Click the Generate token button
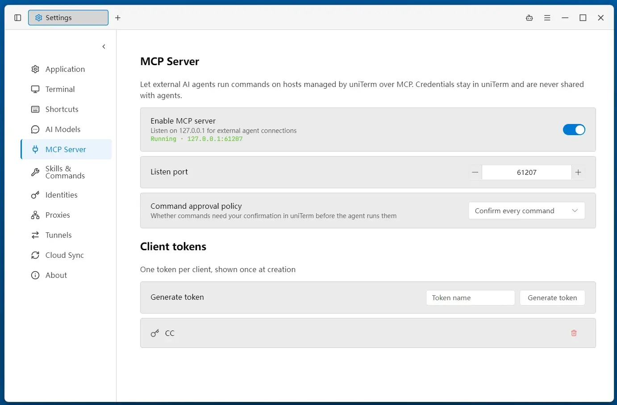617x405 pixels. 552,298
